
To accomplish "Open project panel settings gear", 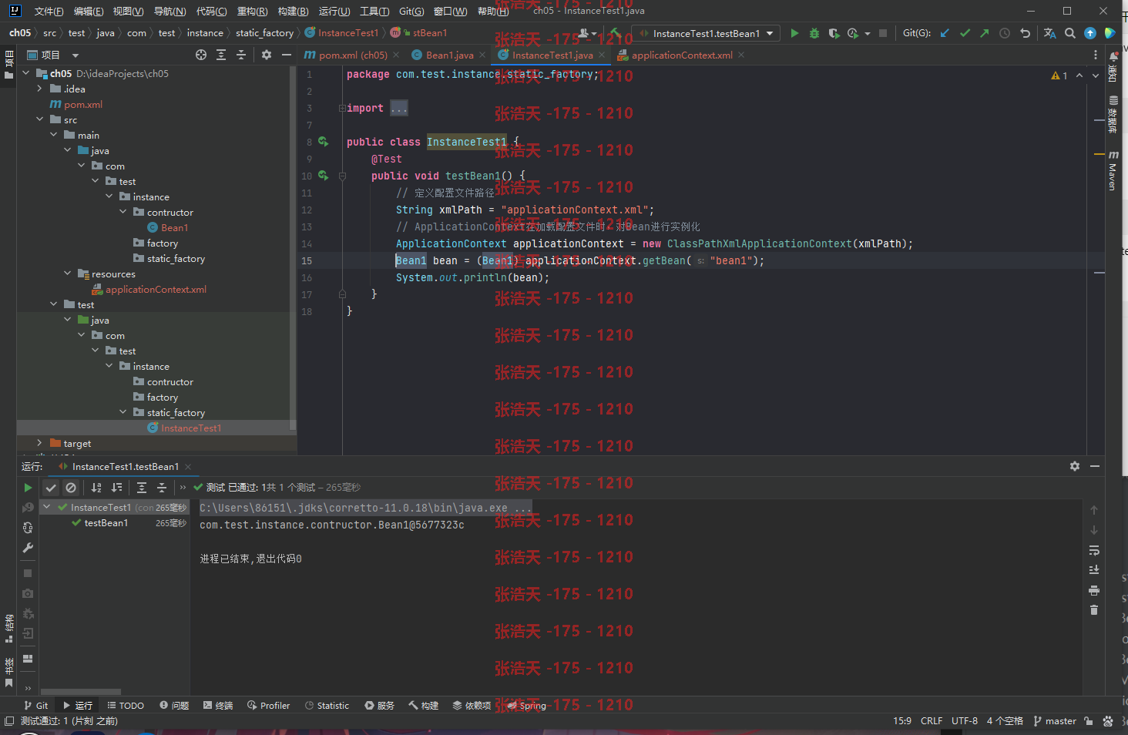I will 267,55.
